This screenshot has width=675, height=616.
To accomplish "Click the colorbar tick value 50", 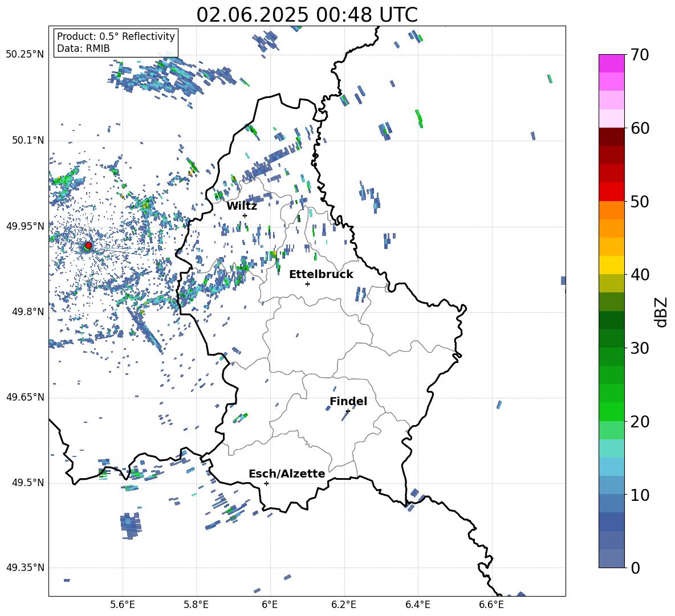I will (640, 202).
